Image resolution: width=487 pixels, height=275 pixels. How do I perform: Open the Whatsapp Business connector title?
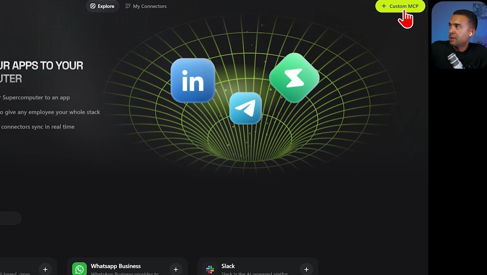pos(116,266)
